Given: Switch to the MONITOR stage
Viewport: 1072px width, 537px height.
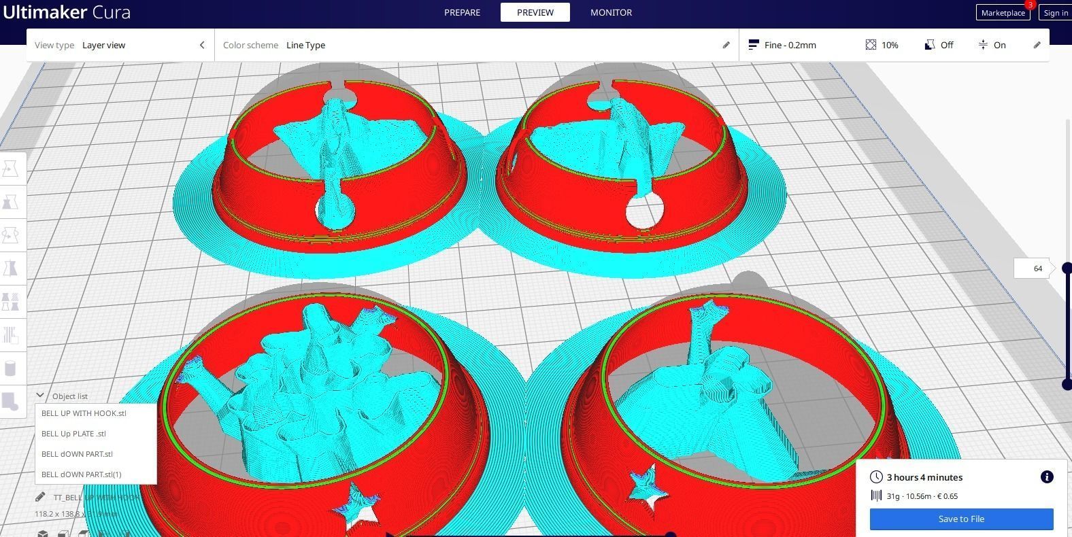Looking at the screenshot, I should click(x=611, y=12).
